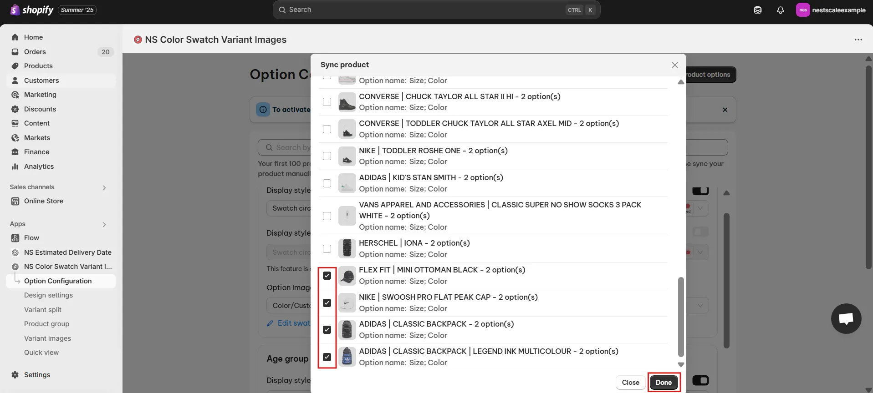Click the dialog list scroll-up arrow
The image size is (873, 393).
point(681,82)
